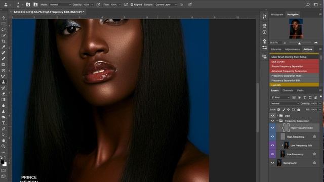Click the lock all icon

tap(299, 110)
